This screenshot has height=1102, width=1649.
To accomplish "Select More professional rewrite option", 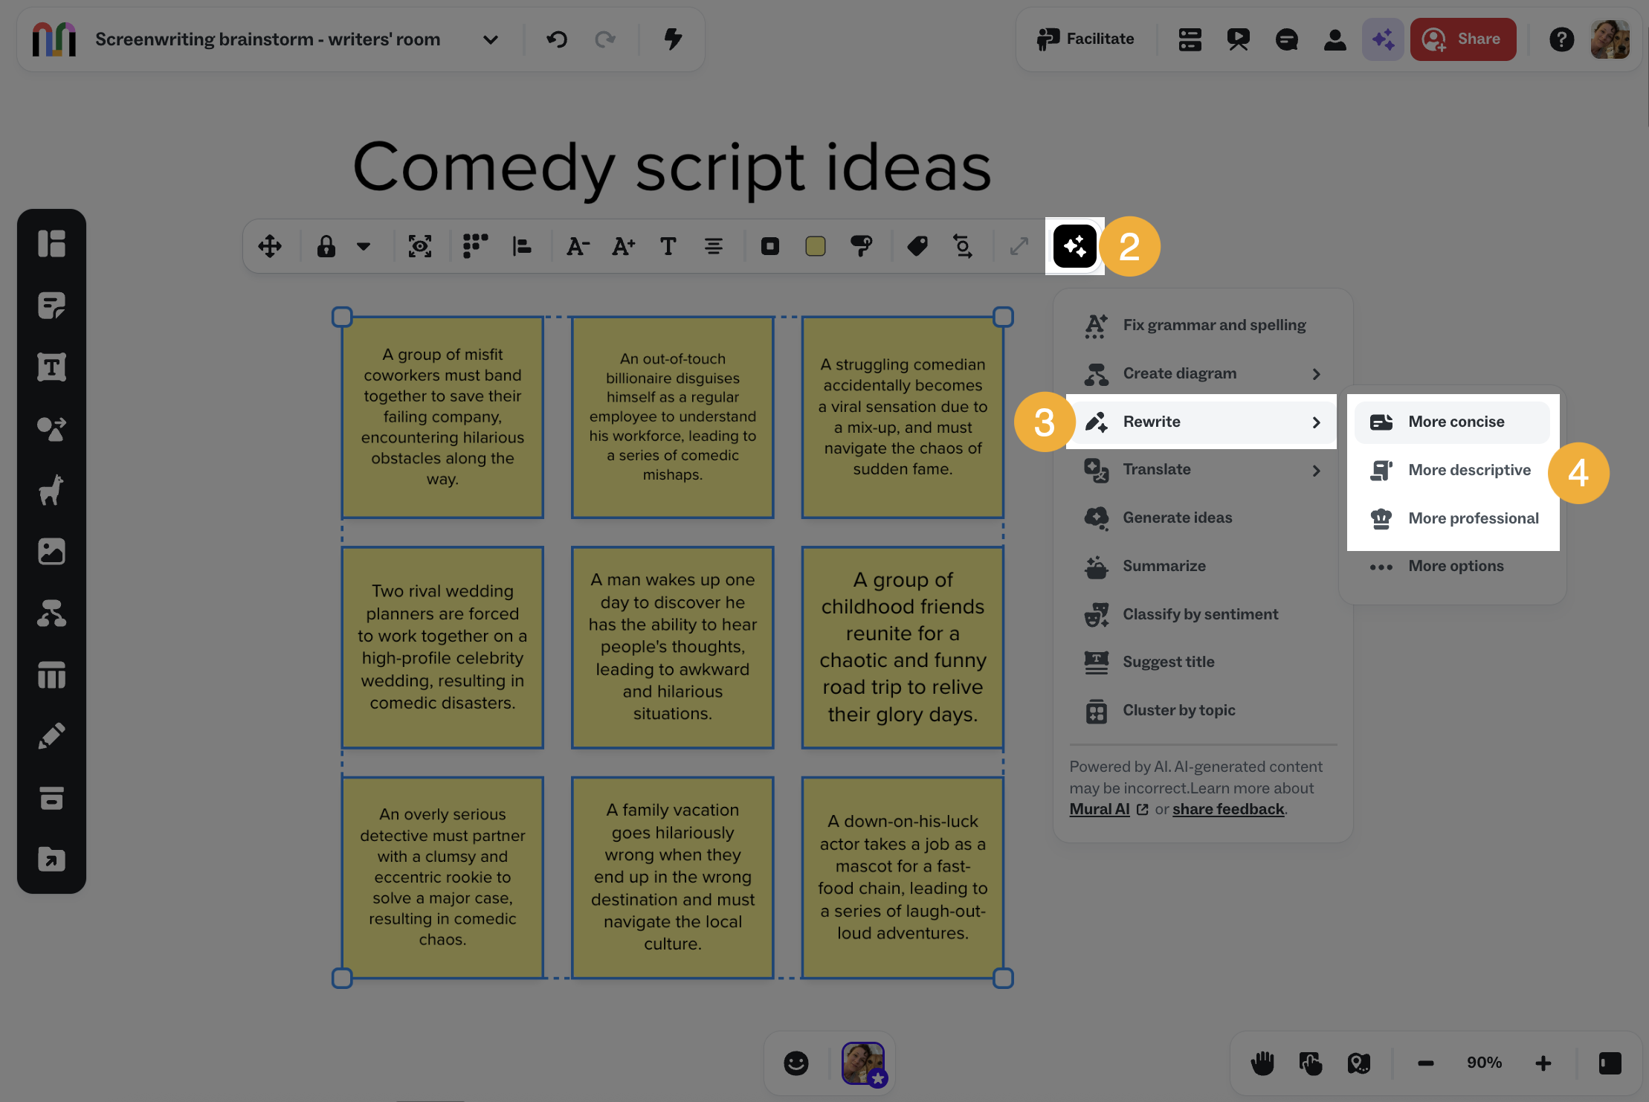I will [1452, 518].
